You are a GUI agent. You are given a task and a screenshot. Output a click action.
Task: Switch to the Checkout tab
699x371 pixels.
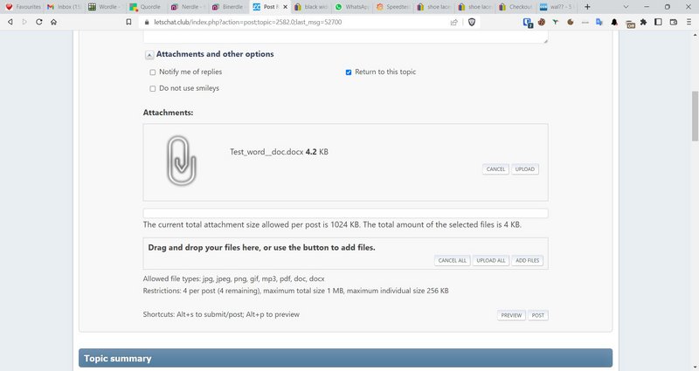516,7
